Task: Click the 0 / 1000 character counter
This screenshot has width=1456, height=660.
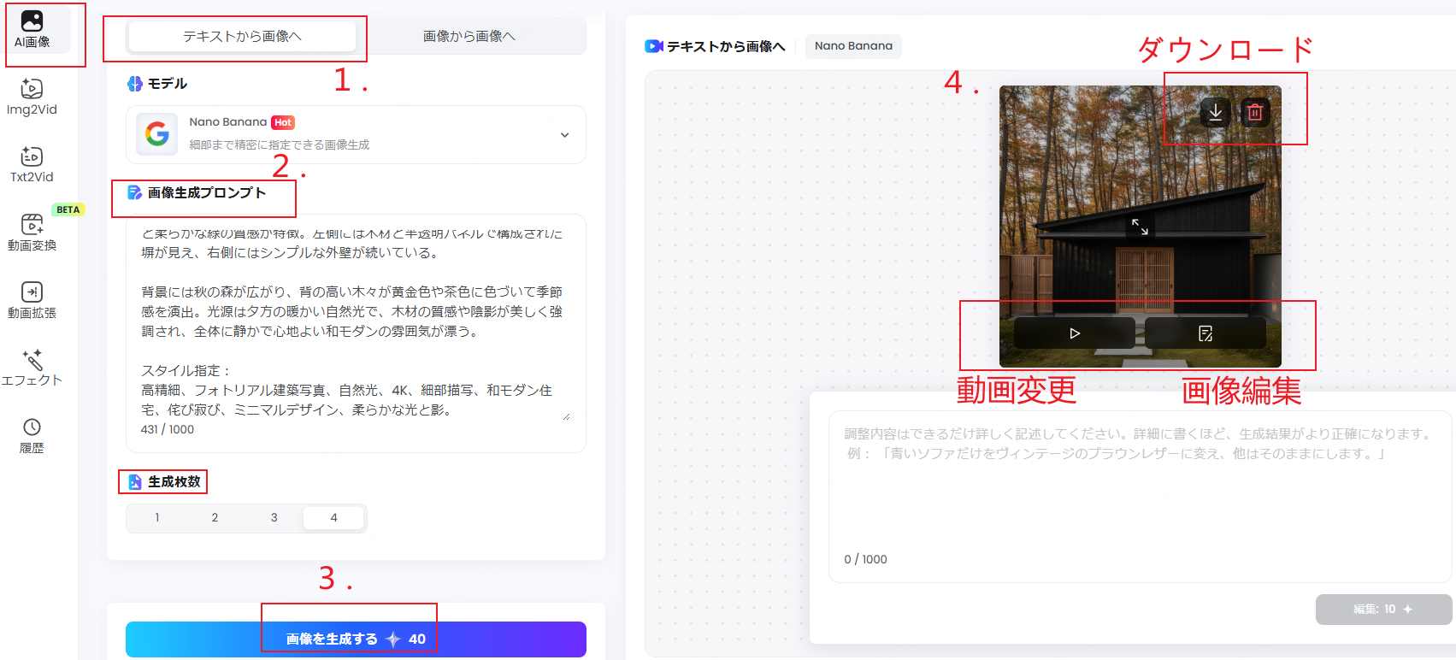Action: pyautogui.click(x=865, y=559)
